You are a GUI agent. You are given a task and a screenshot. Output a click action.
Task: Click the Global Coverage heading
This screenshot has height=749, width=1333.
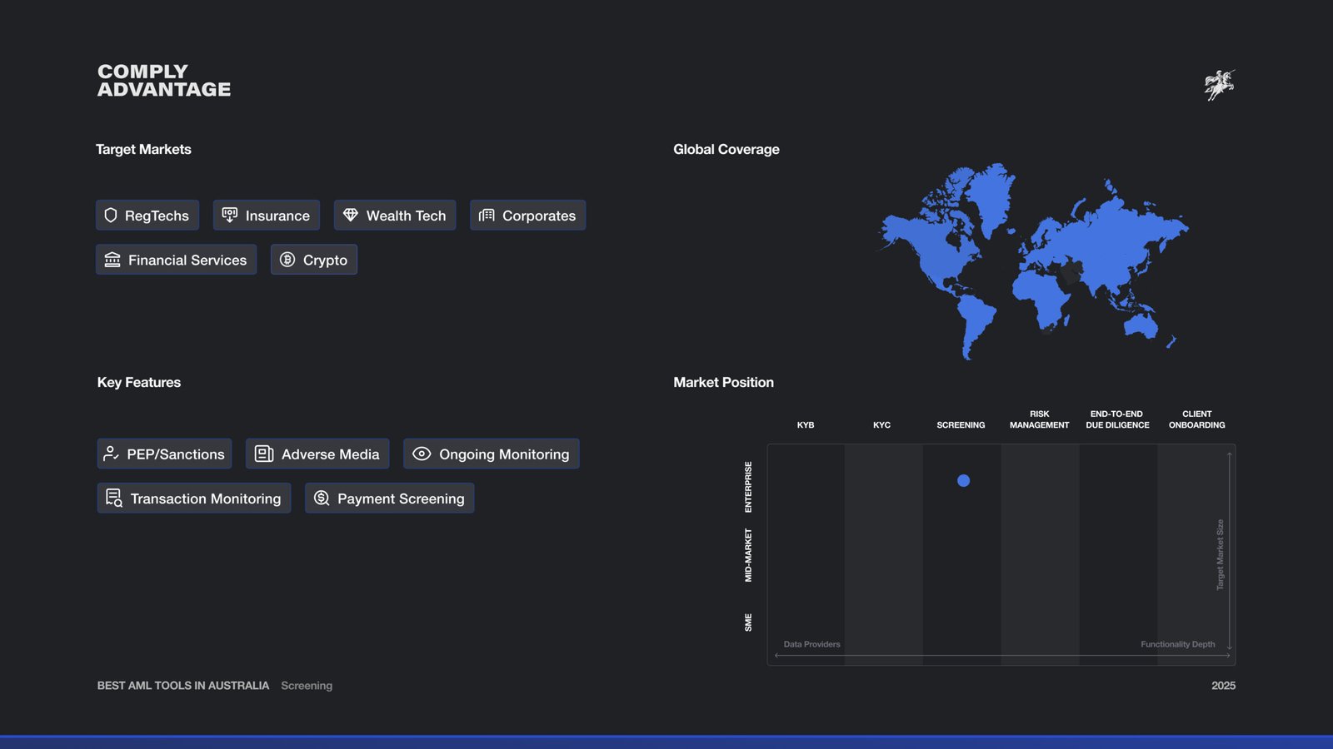[x=726, y=149]
